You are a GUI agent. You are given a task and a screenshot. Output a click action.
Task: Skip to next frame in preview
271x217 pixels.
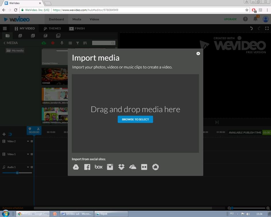click(217, 122)
